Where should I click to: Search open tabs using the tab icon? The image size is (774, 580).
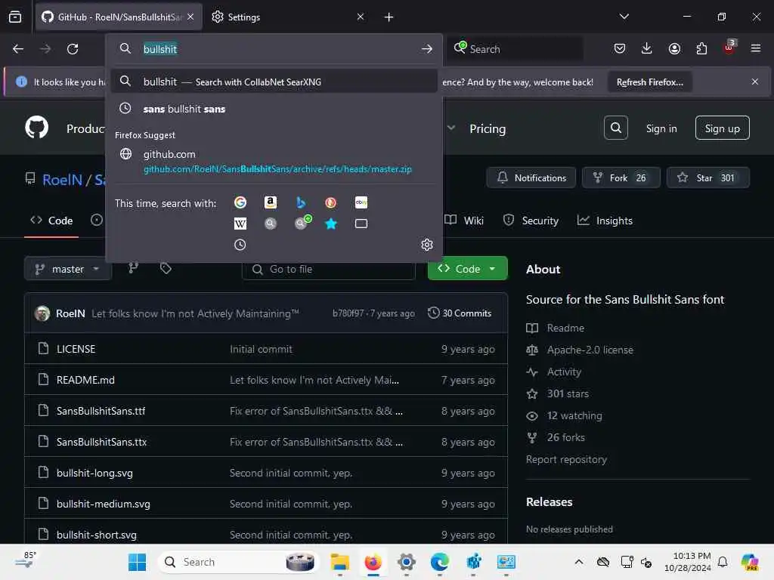click(x=361, y=224)
